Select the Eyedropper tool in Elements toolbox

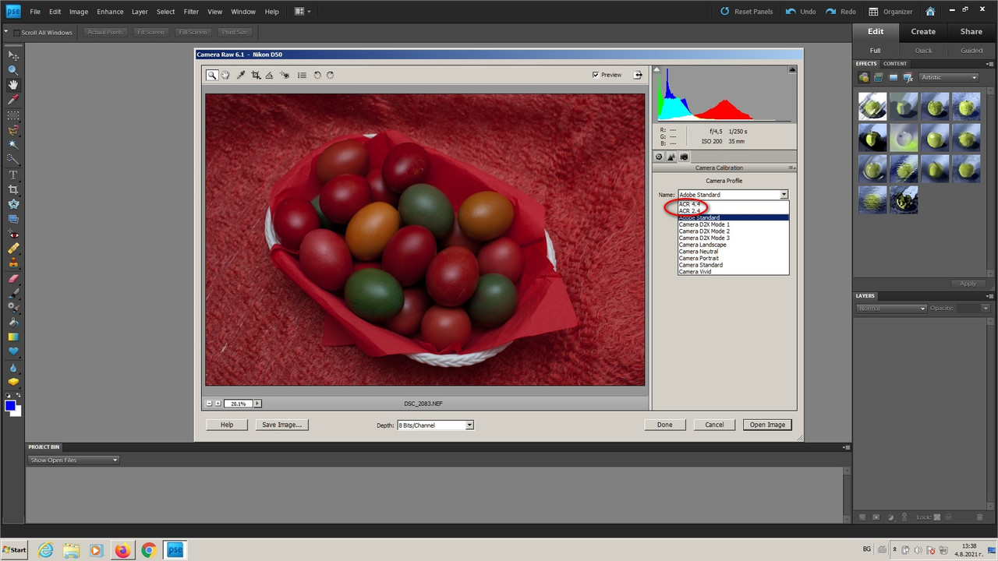click(x=13, y=100)
